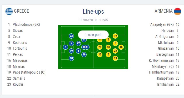The width and height of the screenshot is (184, 98).
Task: Click the Greece flag icon
Action: click(9, 11)
